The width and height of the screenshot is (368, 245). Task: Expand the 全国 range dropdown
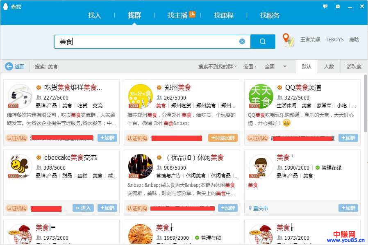click(285, 66)
